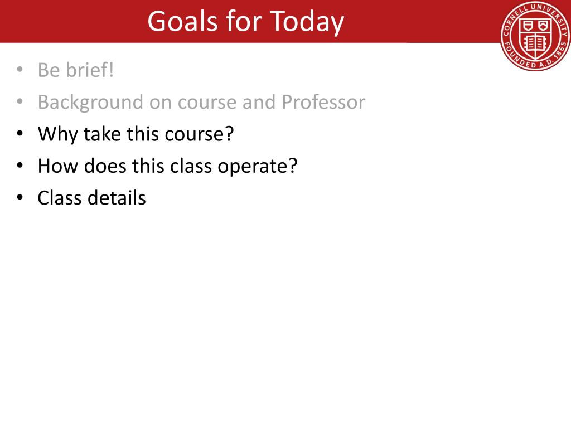Screen dimensions: 571x428
Task: Click the bullet marker before 'Why take this course?'
Action: (20, 133)
